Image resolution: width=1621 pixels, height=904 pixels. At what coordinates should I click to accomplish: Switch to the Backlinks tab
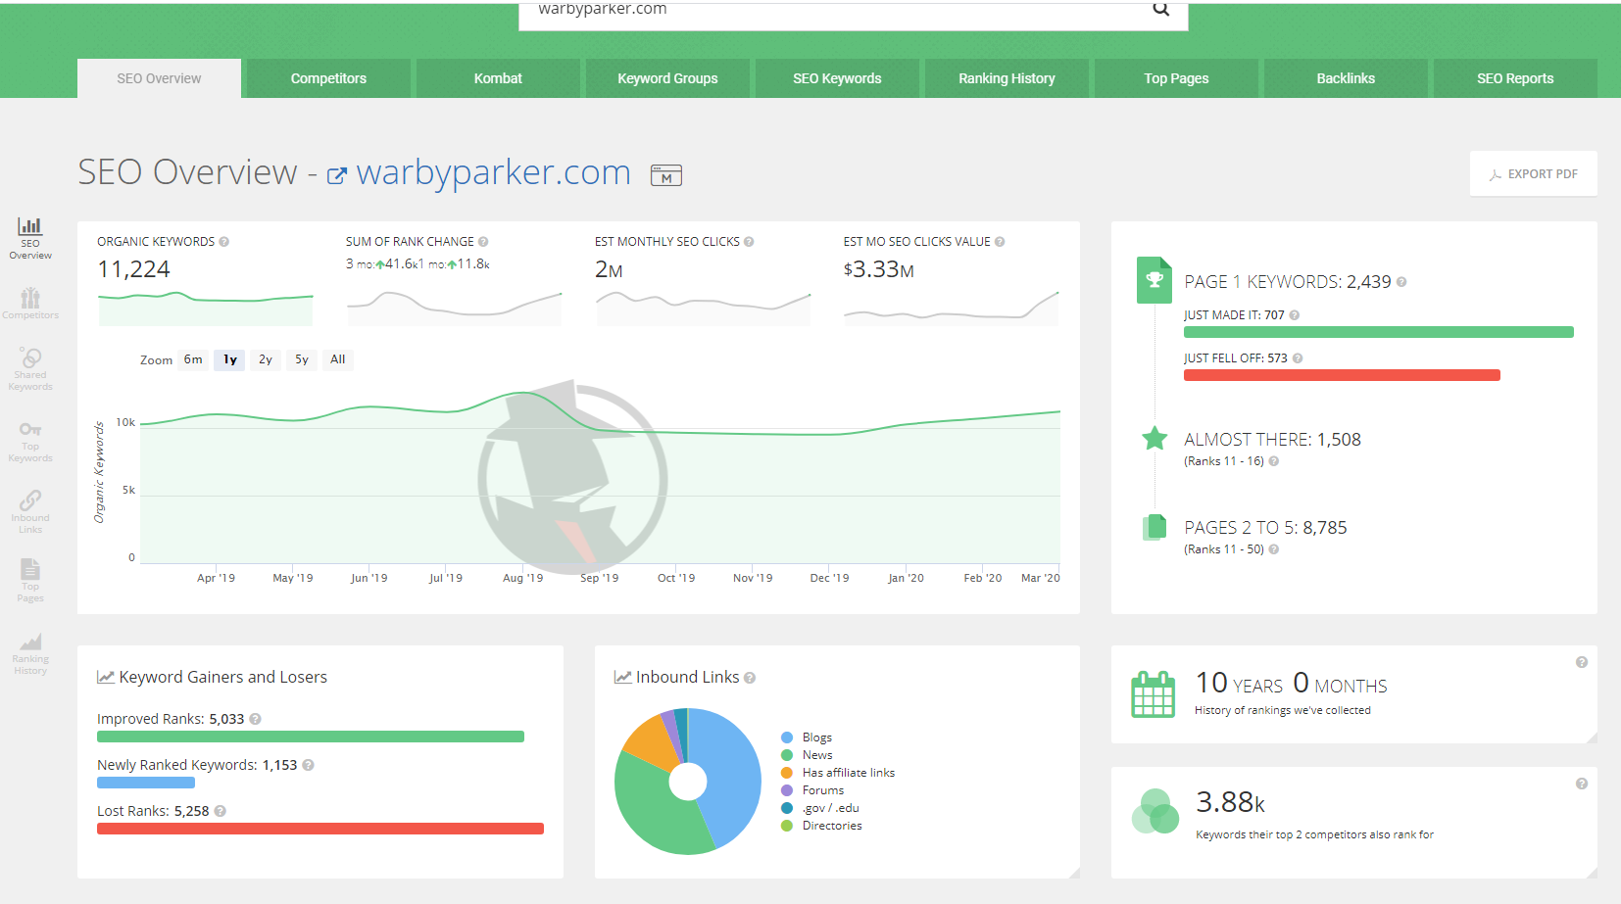coord(1345,78)
